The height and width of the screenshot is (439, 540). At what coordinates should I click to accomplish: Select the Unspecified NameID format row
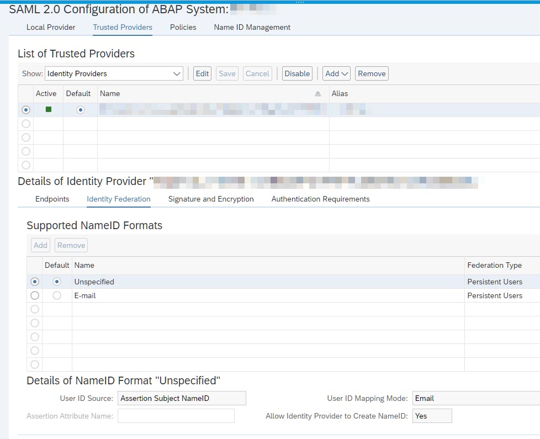click(35, 282)
